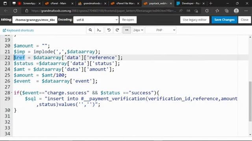Click 'implode' on line 21
252x141 pixels.
click(43, 52)
